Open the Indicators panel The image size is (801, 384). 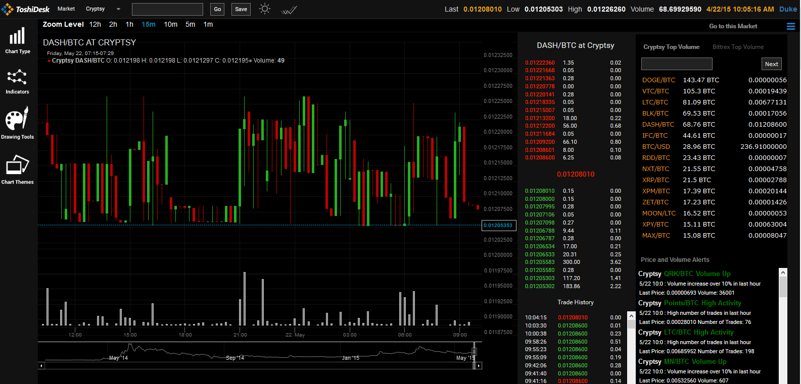point(17,82)
